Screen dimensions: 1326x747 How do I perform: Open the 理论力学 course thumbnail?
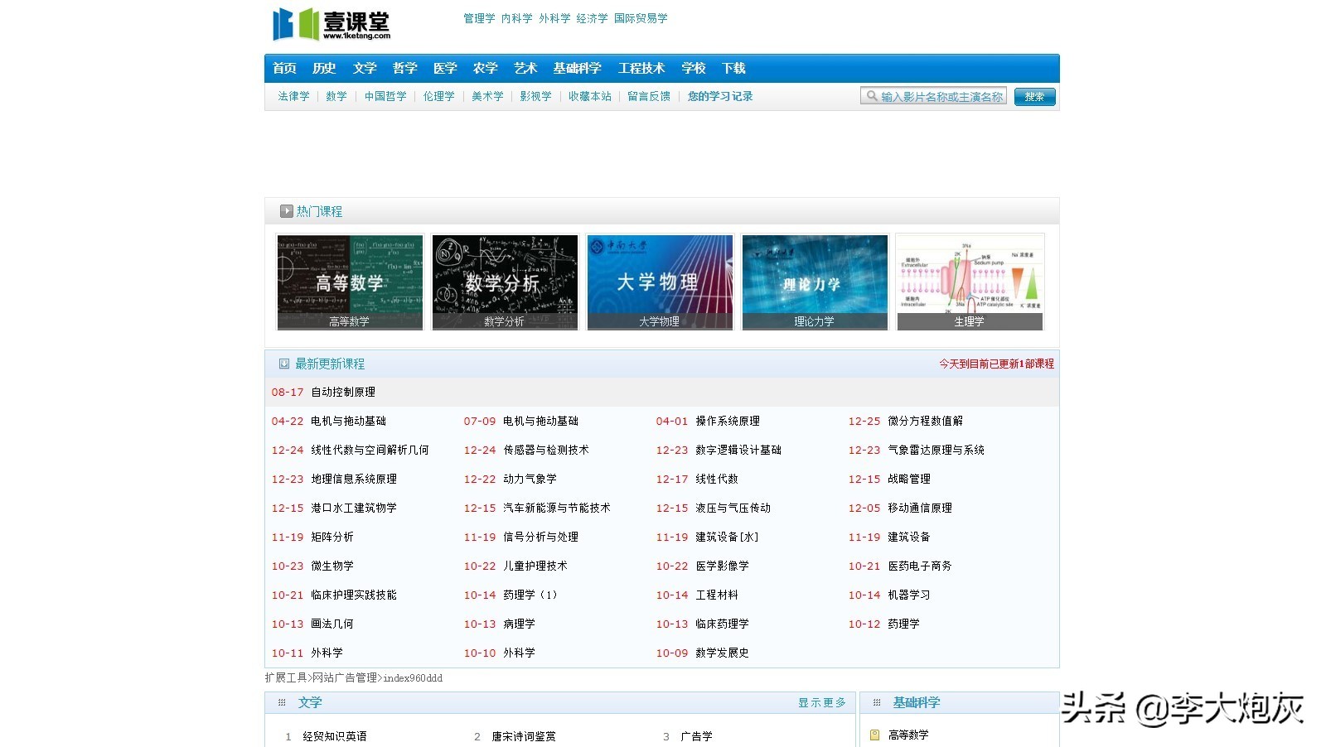click(x=814, y=282)
